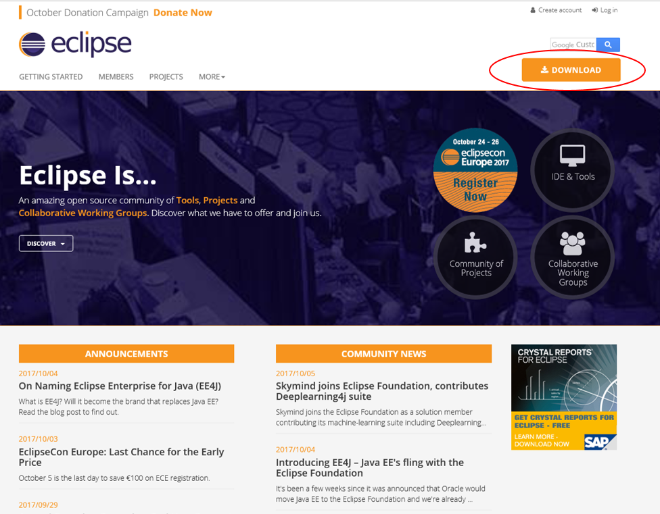Open the Community News header

[383, 354]
